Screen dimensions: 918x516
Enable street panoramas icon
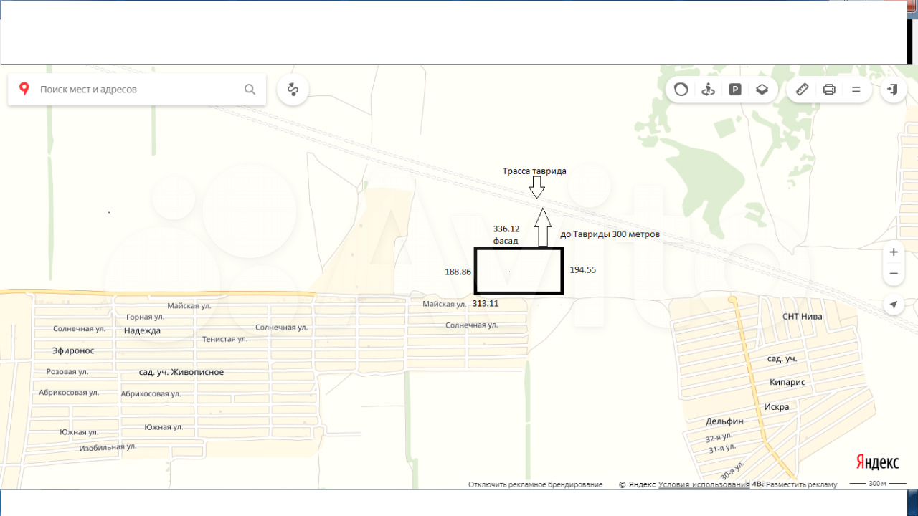[x=708, y=90]
